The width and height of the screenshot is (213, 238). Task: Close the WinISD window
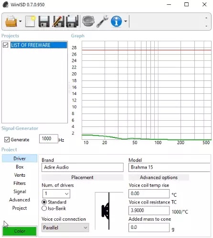tap(204, 4)
